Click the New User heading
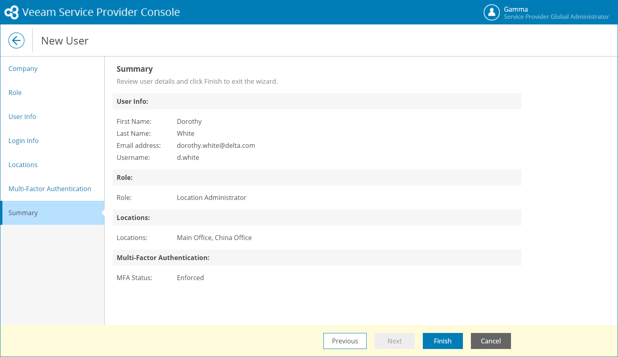The image size is (618, 357). point(65,41)
